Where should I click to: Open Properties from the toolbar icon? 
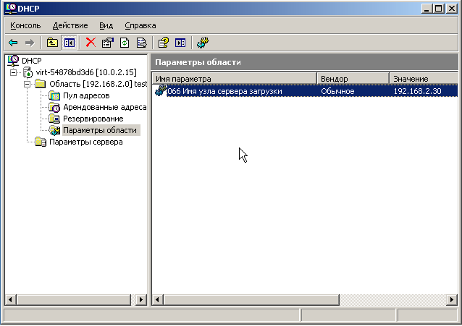coord(107,43)
